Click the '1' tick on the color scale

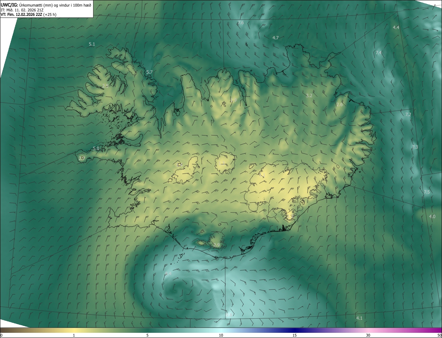74,335
